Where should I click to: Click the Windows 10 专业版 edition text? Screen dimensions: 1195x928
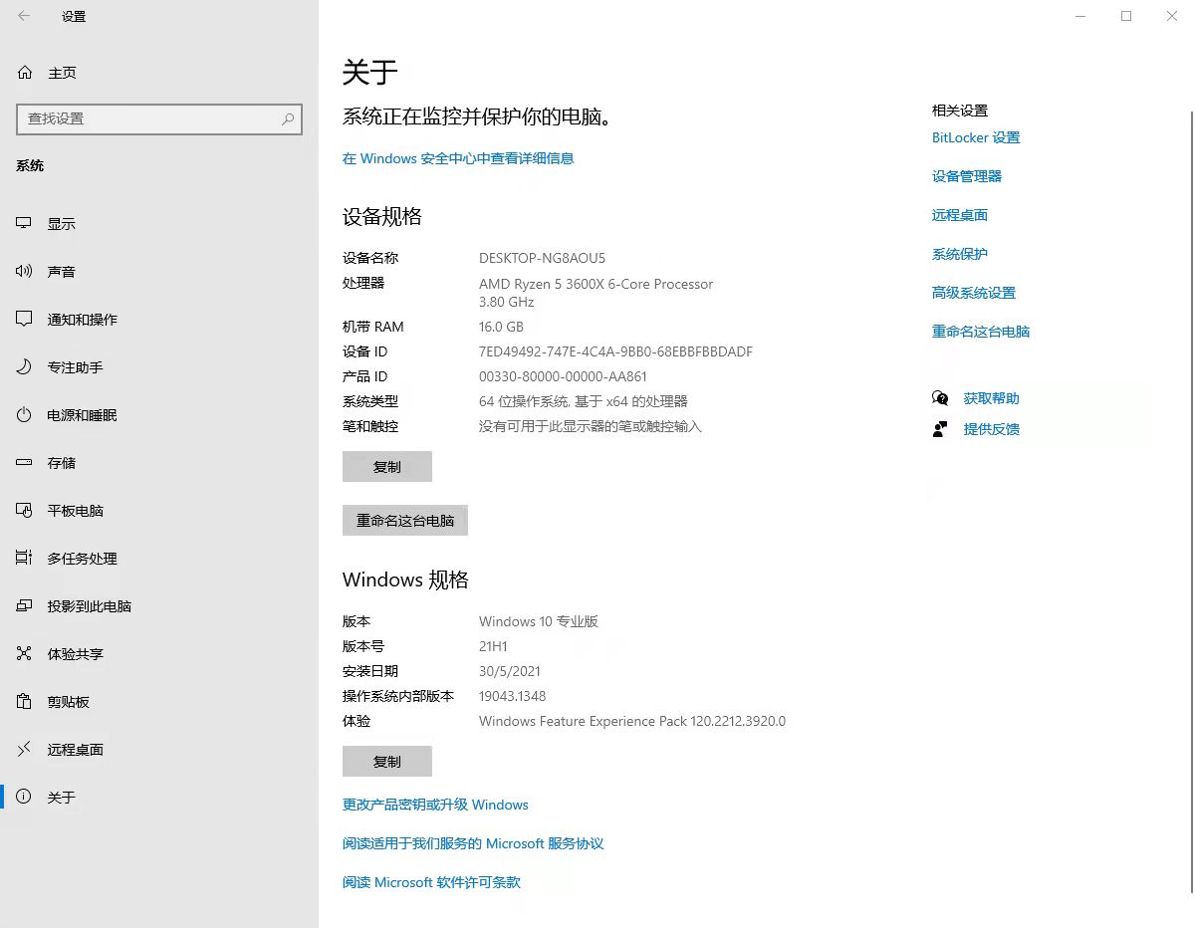(x=539, y=621)
